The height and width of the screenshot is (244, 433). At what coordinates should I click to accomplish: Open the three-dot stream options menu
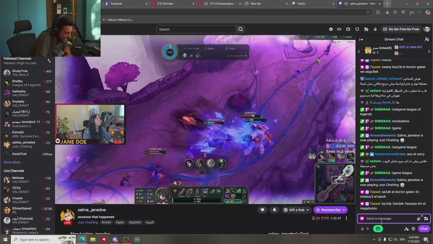pyautogui.click(x=346, y=218)
